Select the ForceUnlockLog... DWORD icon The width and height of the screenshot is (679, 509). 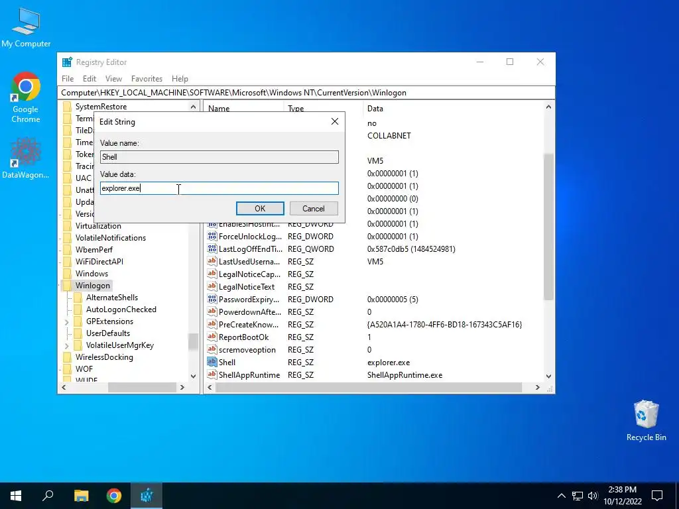212,237
